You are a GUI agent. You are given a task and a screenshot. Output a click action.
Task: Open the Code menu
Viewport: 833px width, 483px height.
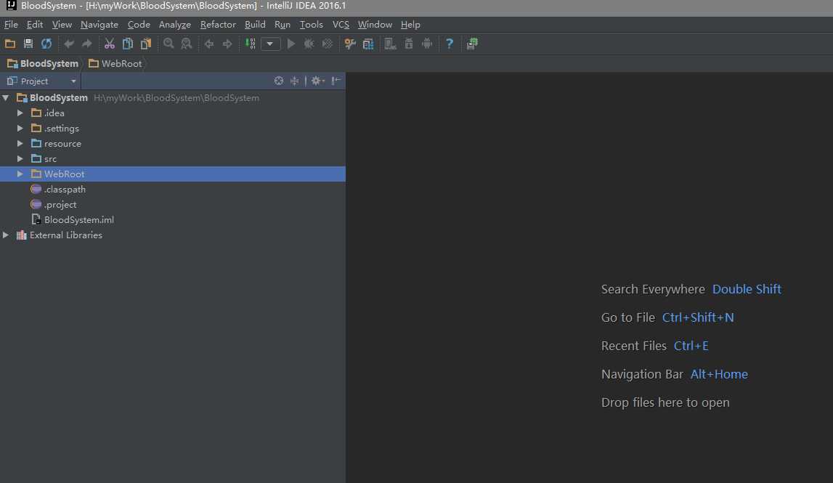tap(139, 25)
